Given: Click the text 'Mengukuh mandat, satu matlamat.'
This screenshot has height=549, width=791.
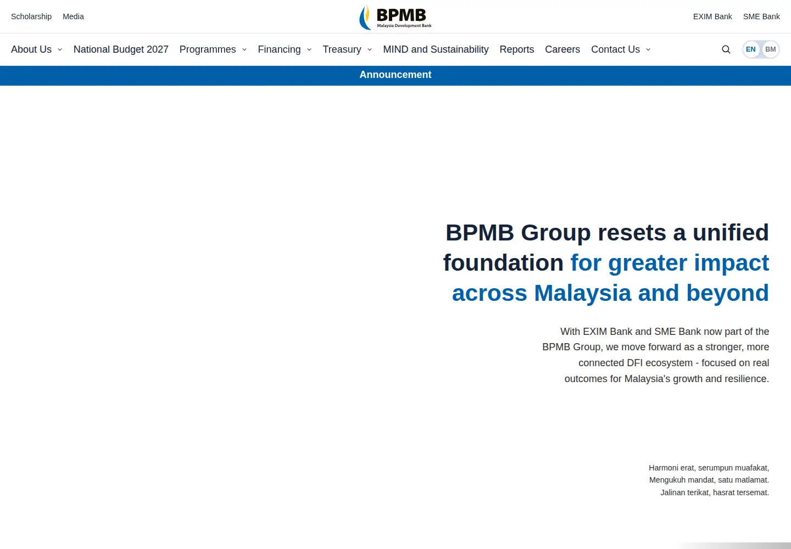Looking at the screenshot, I should (x=709, y=480).
